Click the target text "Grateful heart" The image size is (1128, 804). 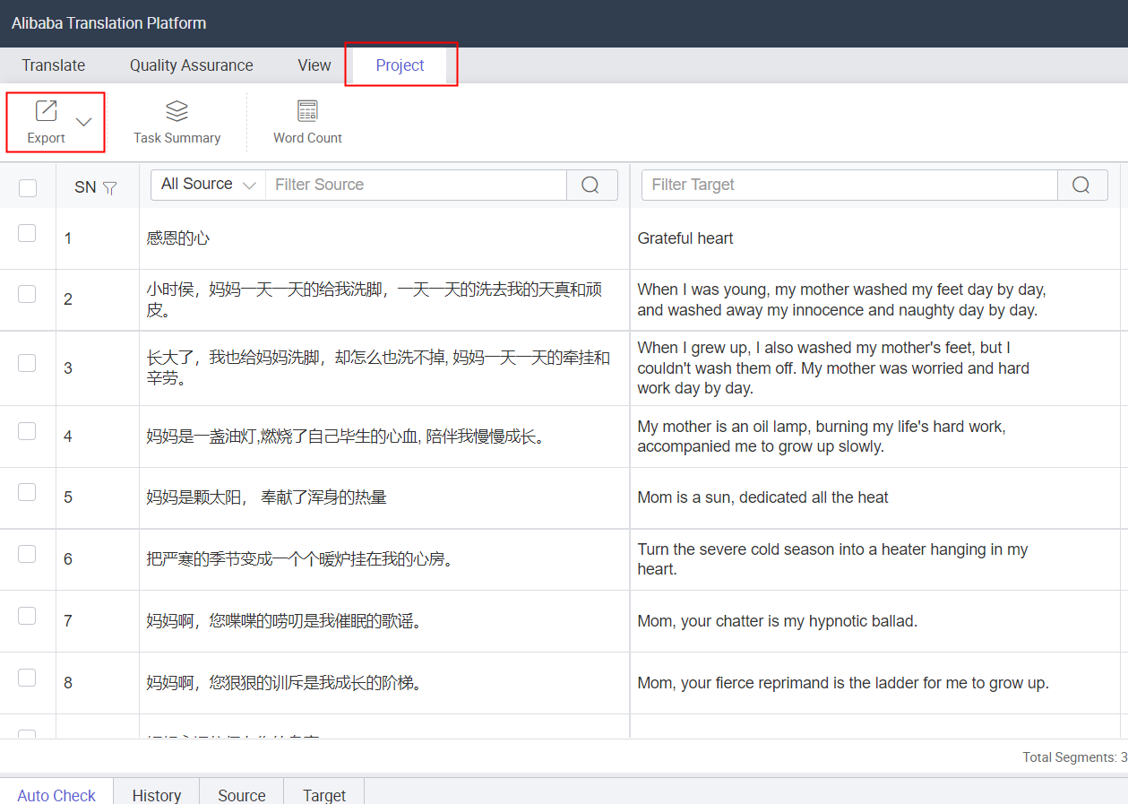click(x=685, y=238)
